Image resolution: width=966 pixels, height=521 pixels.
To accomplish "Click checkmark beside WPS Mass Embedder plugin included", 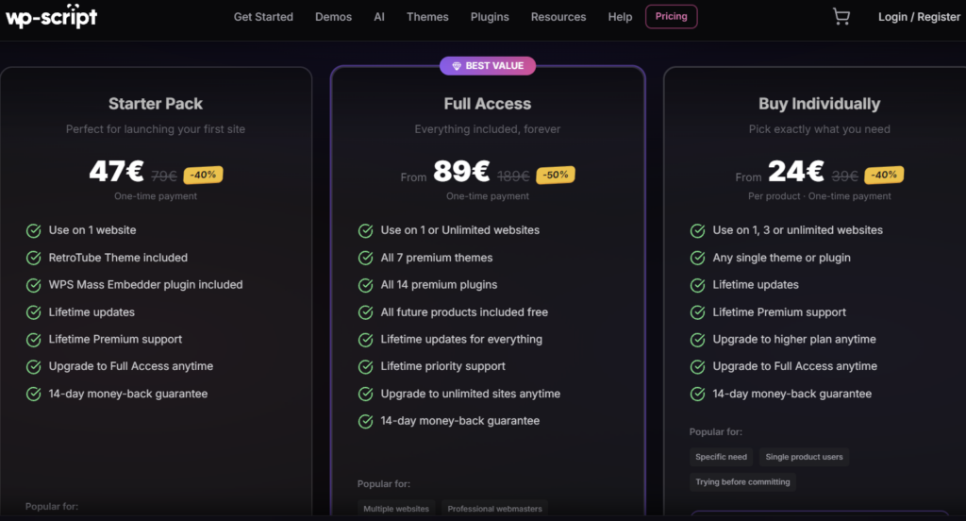I will click(x=33, y=285).
